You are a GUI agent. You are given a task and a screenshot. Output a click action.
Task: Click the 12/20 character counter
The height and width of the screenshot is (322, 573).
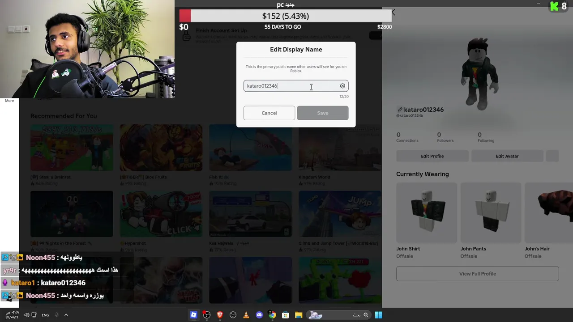pos(344,97)
